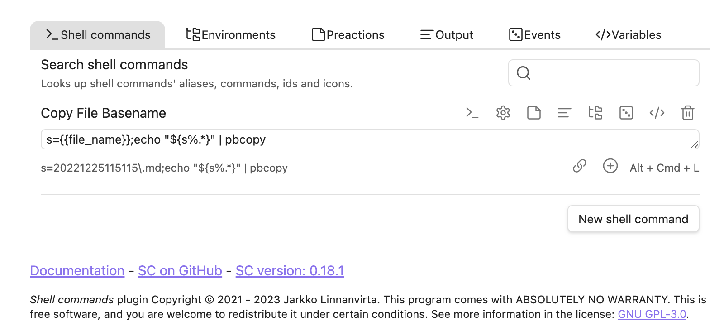Select the Variables tab

coord(629,35)
